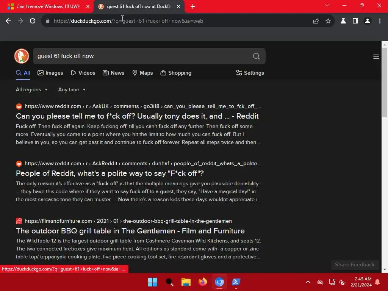Open the notifications bell

point(378,282)
